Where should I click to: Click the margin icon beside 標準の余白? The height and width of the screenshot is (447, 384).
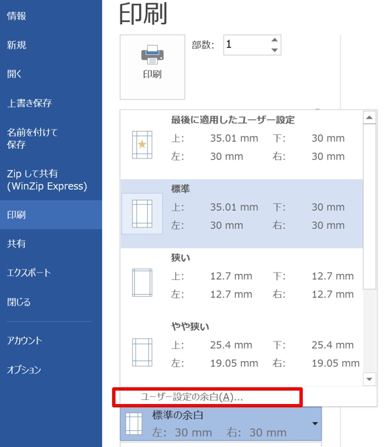pyautogui.click(x=134, y=424)
